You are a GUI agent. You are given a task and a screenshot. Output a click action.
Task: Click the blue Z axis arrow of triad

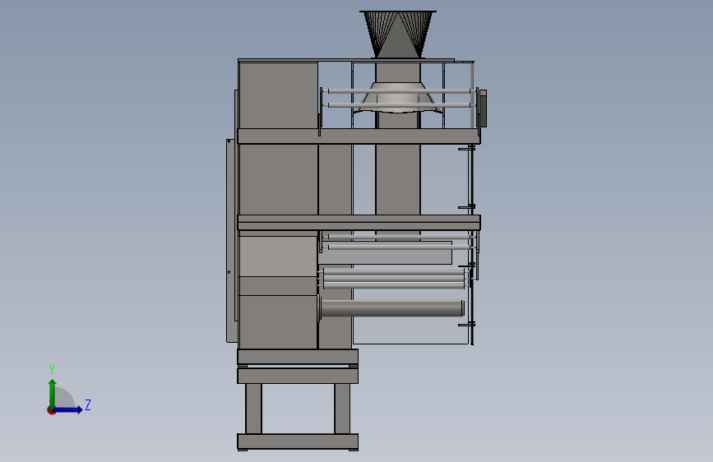(x=69, y=409)
